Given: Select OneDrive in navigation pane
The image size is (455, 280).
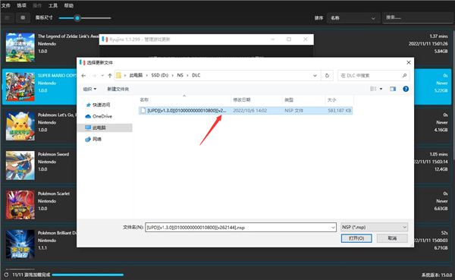Looking at the screenshot, I should tap(99, 116).
